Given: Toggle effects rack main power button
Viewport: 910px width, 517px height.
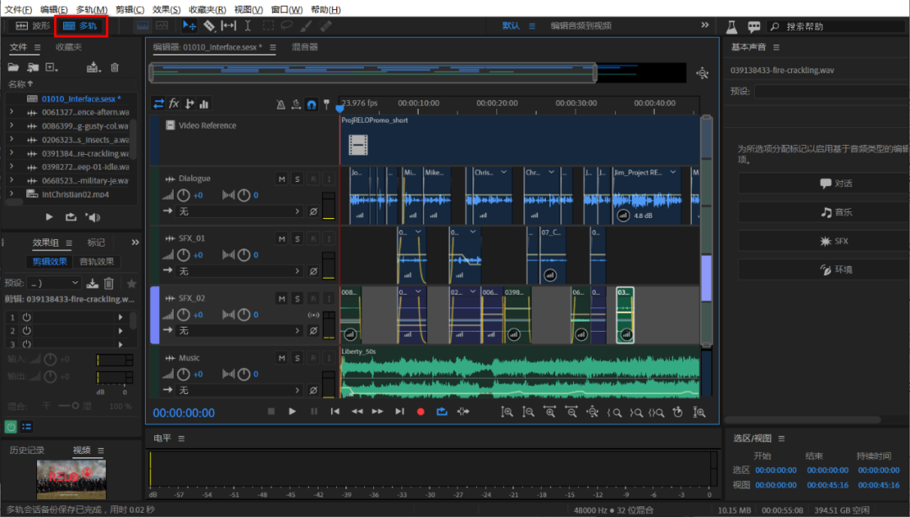Looking at the screenshot, I should (x=10, y=427).
